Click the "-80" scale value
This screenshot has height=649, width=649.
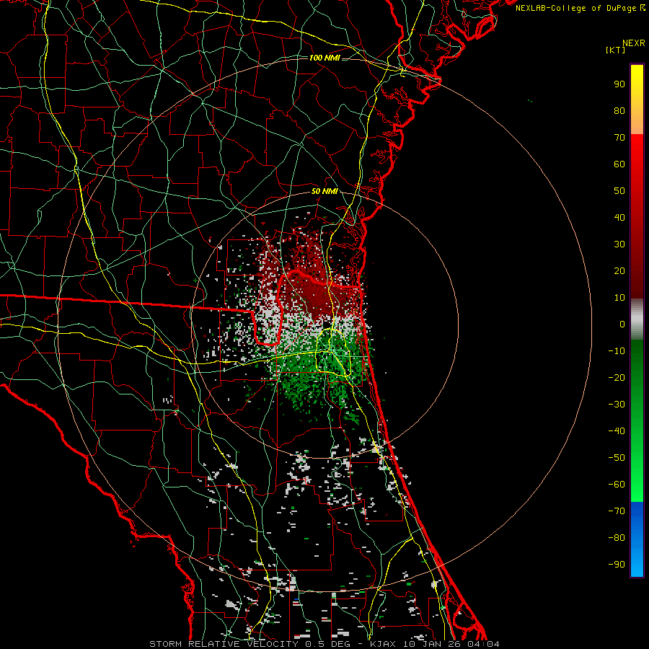617,538
